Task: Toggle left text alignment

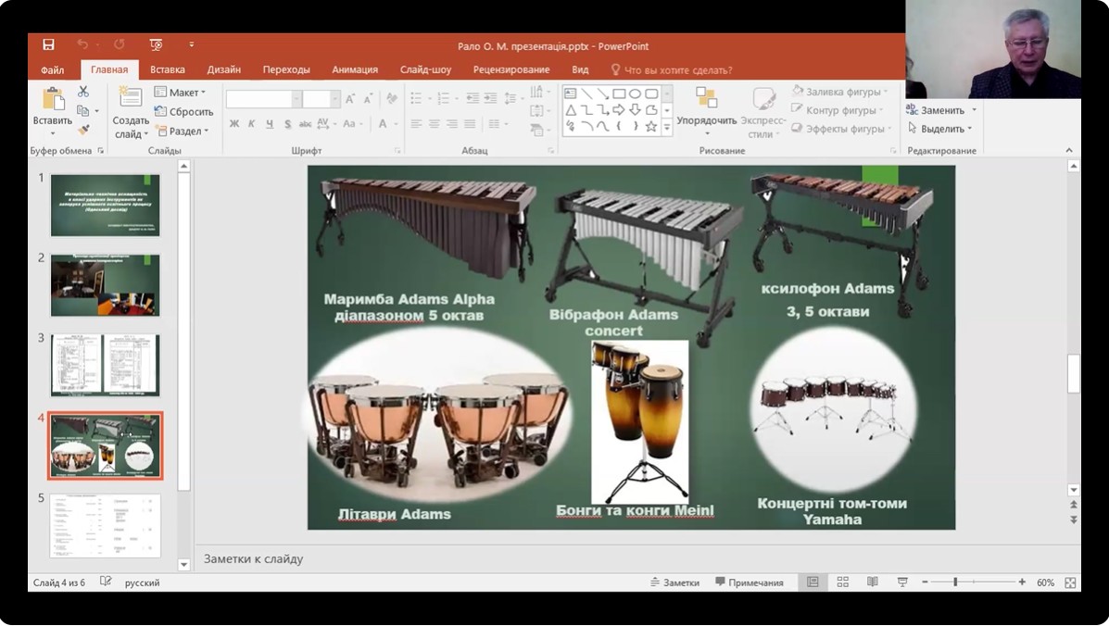Action: [416, 124]
